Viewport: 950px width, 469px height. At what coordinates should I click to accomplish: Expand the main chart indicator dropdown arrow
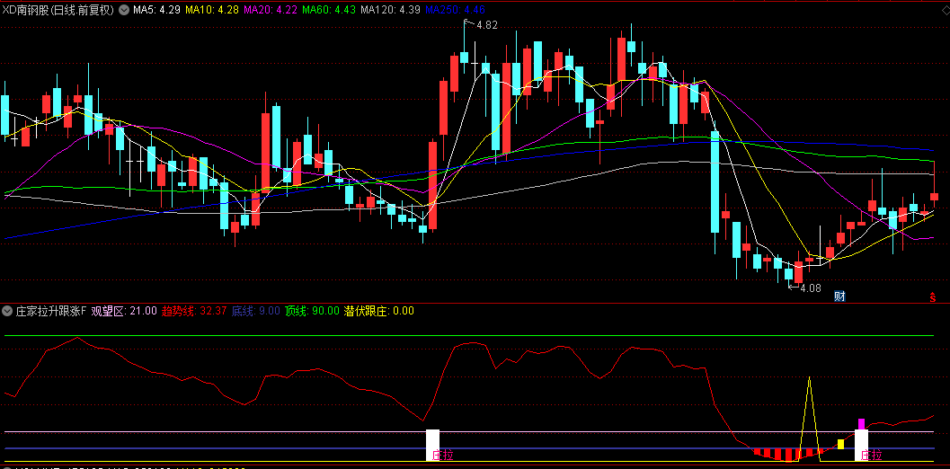124,10
